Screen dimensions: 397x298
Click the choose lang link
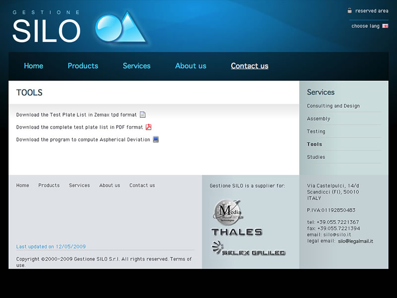pos(365,26)
